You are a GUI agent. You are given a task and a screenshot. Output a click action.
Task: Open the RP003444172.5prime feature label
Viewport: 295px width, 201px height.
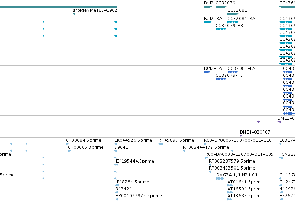click(x=206, y=147)
